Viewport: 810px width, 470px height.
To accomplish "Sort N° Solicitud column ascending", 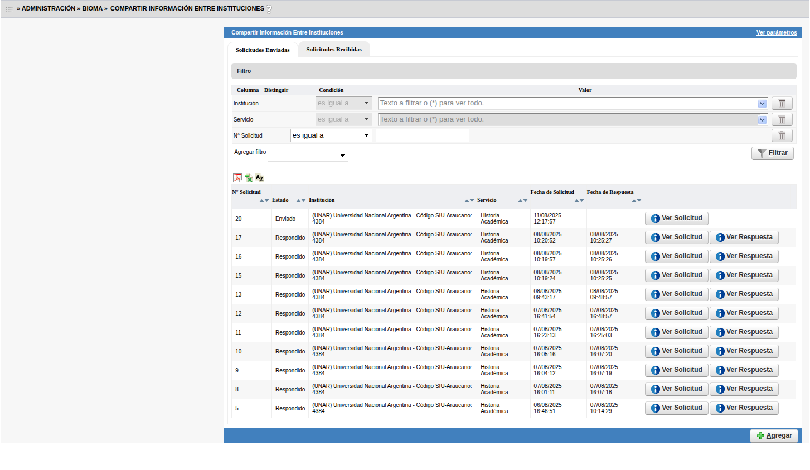I will tap(262, 201).
